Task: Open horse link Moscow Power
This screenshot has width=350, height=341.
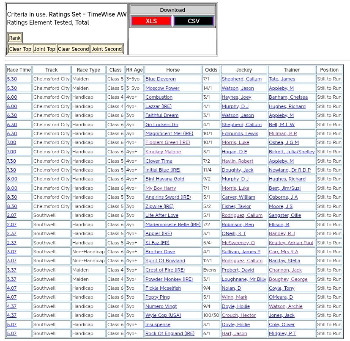Action: coord(162,88)
